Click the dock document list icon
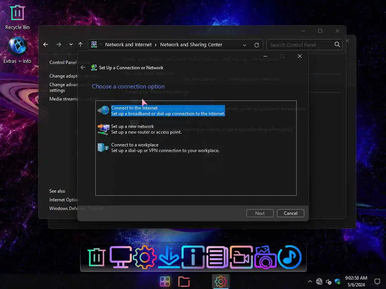386x289 pixels. point(217,257)
